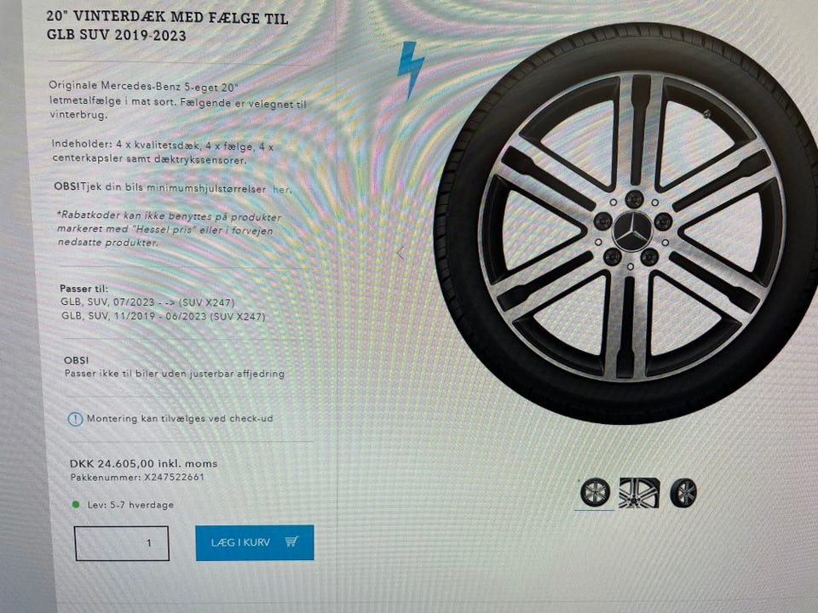Select the 'GLB, SUV, 07/2023' fitment line
Viewport: 818px width, 613px height.
pos(147,302)
